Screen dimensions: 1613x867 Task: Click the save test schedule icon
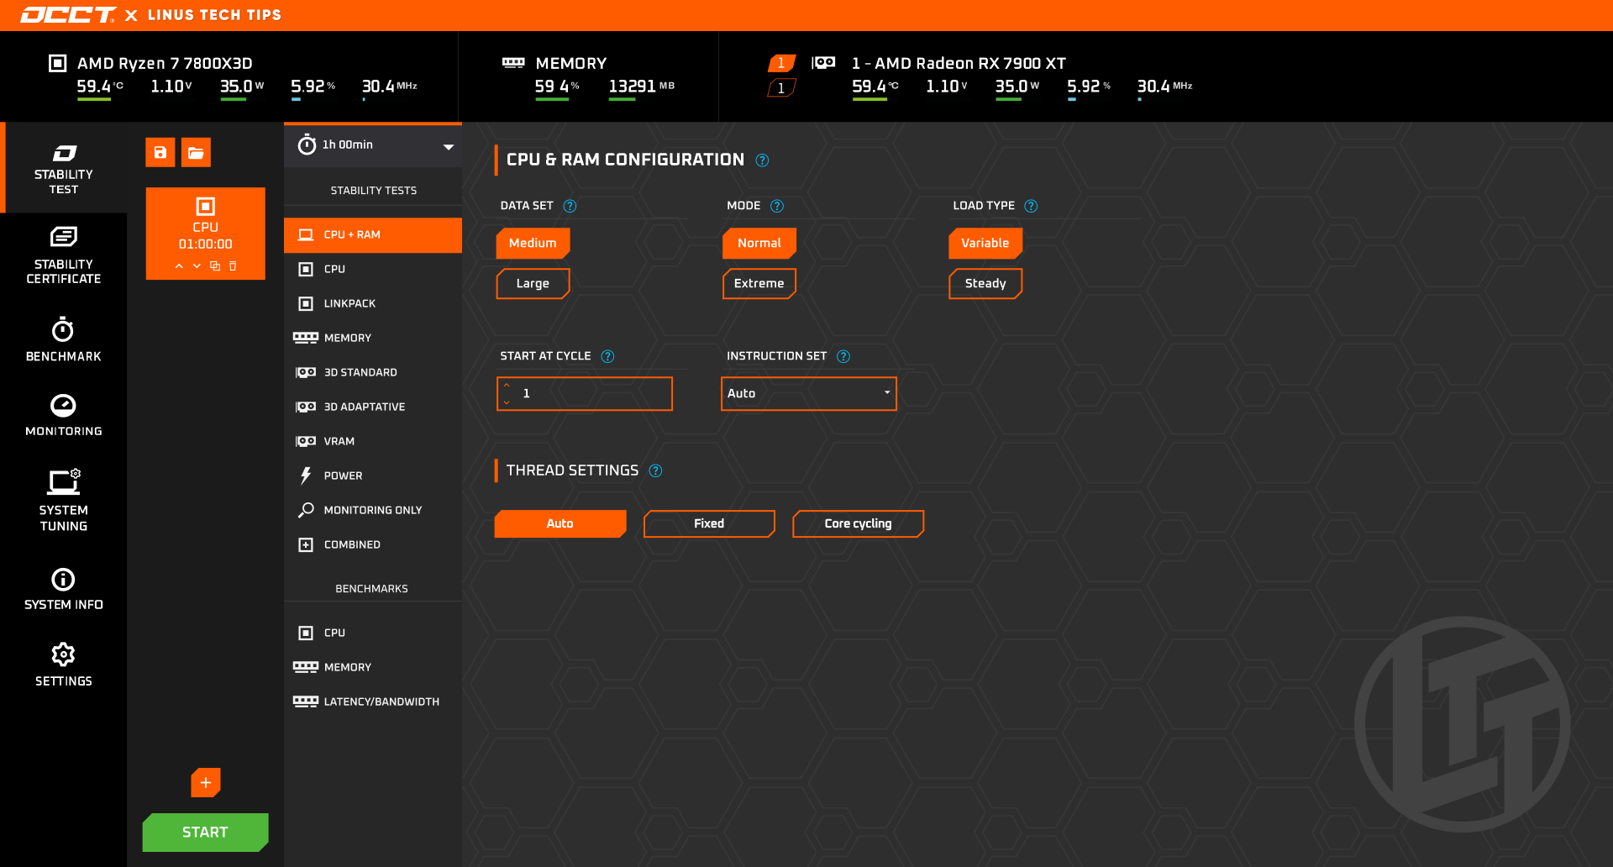160,152
